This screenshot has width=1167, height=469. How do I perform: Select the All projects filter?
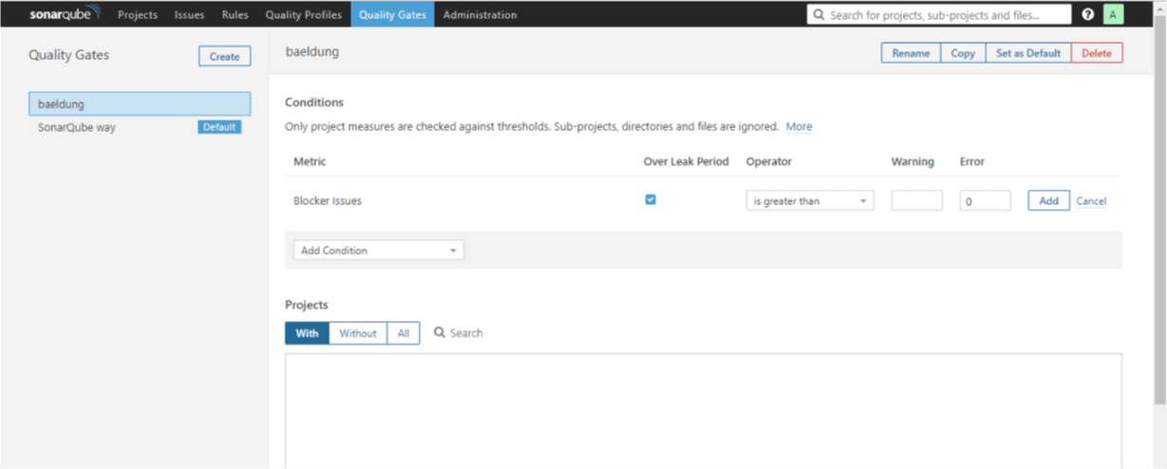(404, 333)
